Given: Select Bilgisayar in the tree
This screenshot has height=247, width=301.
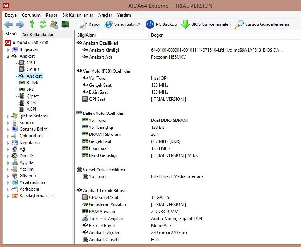Looking at the screenshot, I should tap(28, 49).
